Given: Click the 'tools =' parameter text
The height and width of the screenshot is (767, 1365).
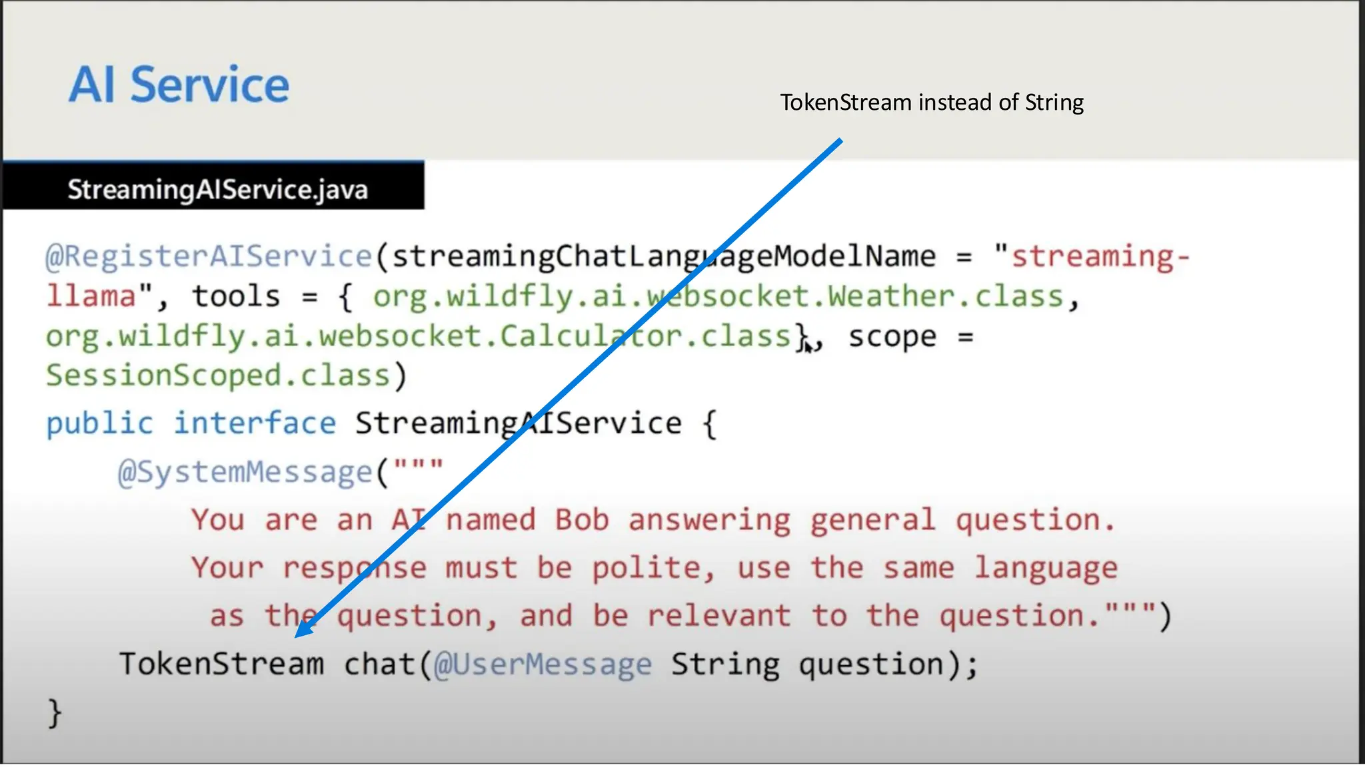Looking at the screenshot, I should click(x=255, y=297).
